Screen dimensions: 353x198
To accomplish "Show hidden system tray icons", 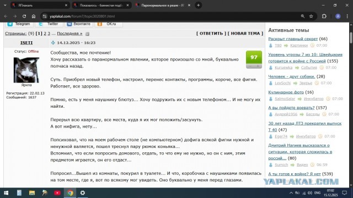I will (x=291, y=193).
